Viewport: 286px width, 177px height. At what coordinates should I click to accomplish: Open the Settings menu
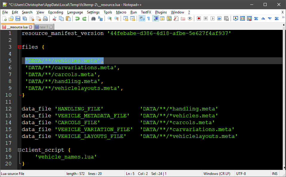click(x=93, y=12)
